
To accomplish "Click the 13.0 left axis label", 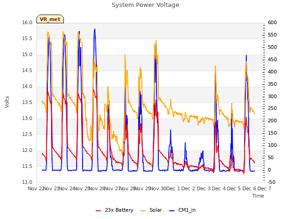I will [27, 119].
